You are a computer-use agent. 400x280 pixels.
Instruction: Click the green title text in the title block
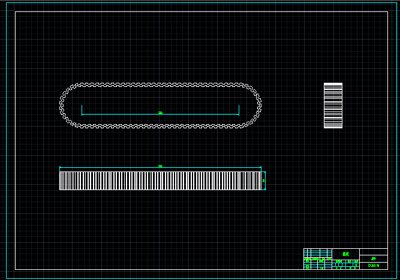(345, 254)
